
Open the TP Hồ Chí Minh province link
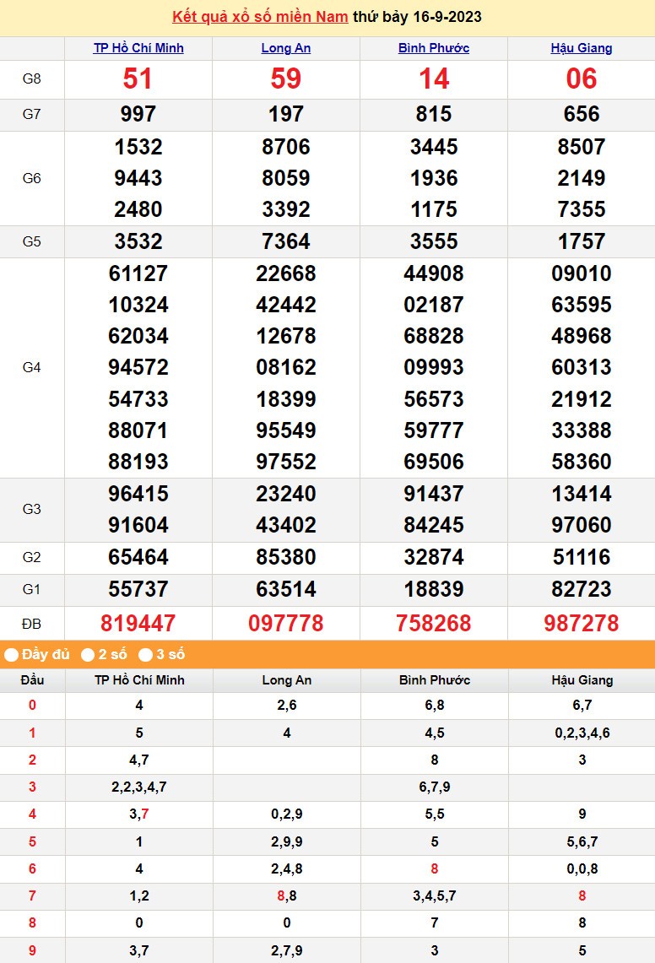(x=138, y=48)
